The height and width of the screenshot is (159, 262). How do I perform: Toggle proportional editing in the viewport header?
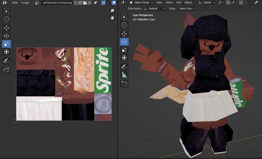coord(241,2)
